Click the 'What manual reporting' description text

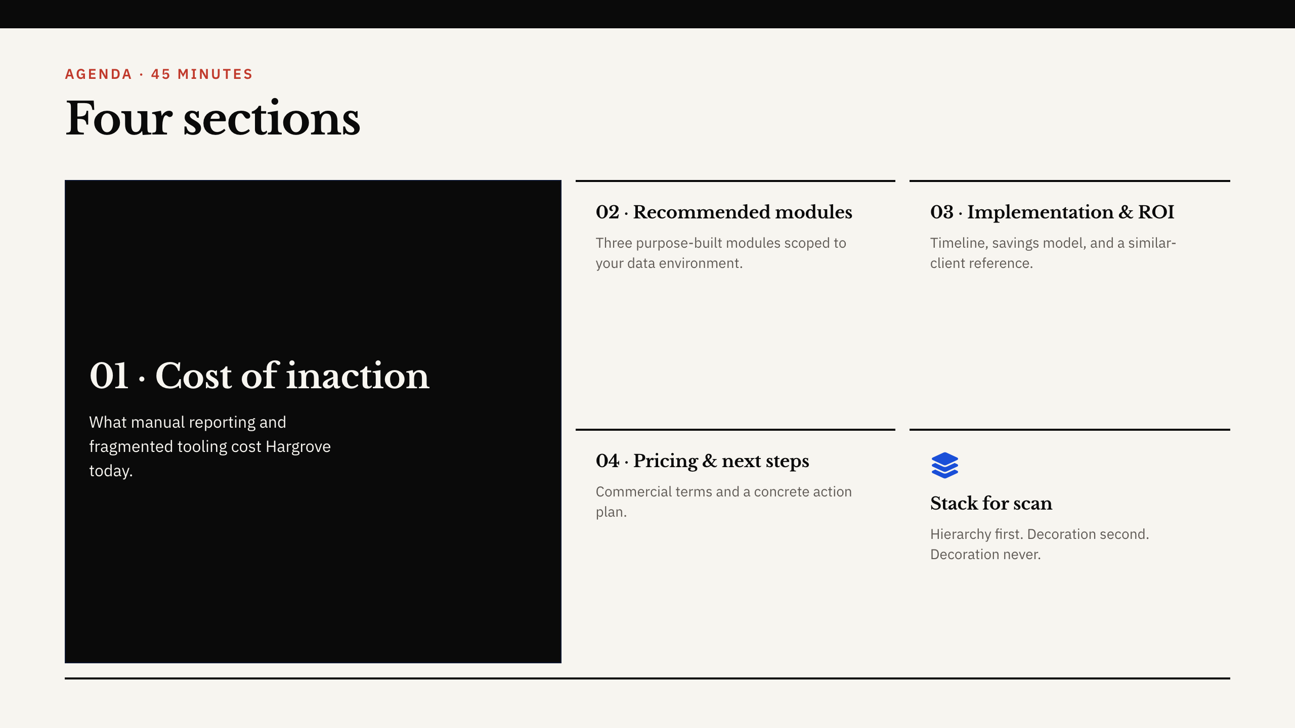[x=209, y=446]
